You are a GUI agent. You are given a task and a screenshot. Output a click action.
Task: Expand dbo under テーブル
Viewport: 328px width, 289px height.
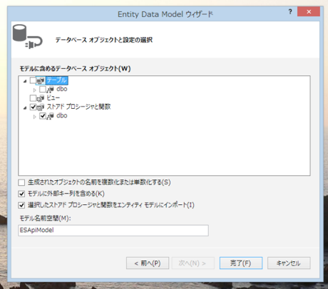34,90
